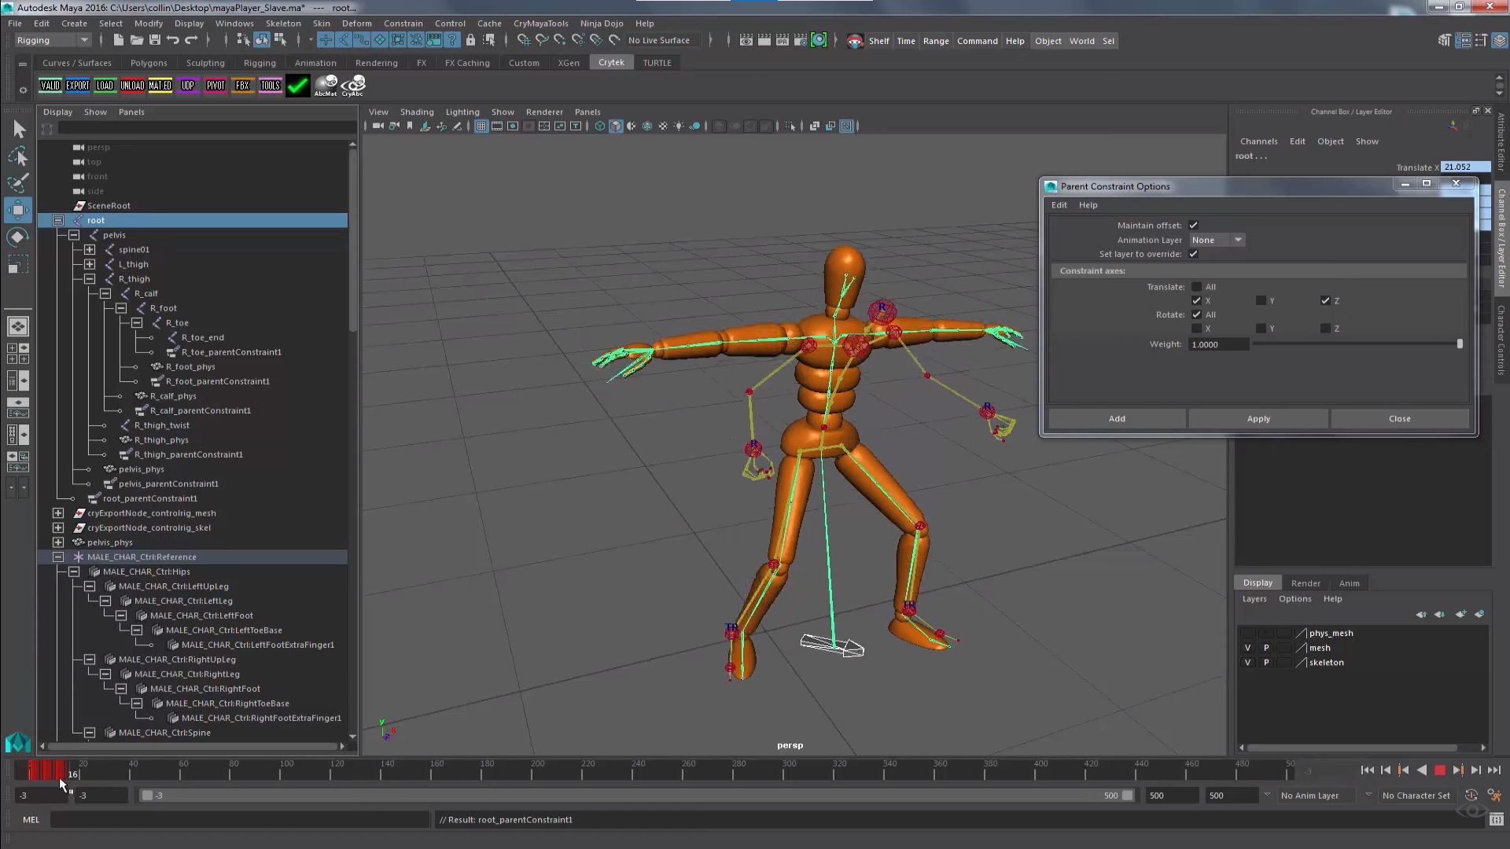Collapse the root node in outliner
1510x849 pixels.
tap(58, 220)
